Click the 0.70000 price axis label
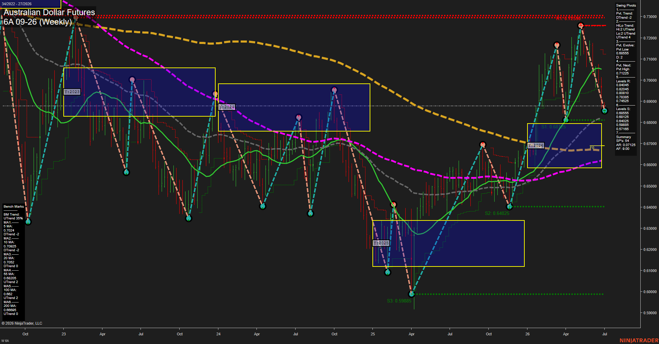 click(650, 80)
